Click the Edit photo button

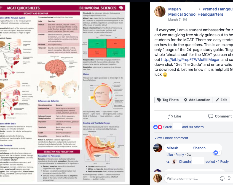tap(221, 100)
